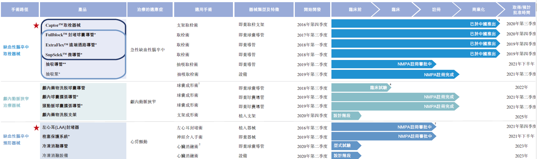
Task: Click the 2025年 approval date
Action: (x=521, y=117)
